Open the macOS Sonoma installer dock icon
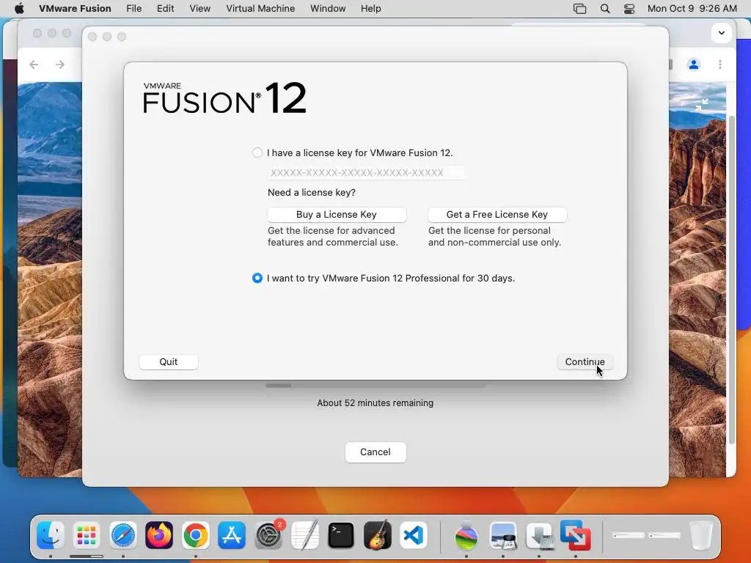The image size is (751, 563). point(466,534)
